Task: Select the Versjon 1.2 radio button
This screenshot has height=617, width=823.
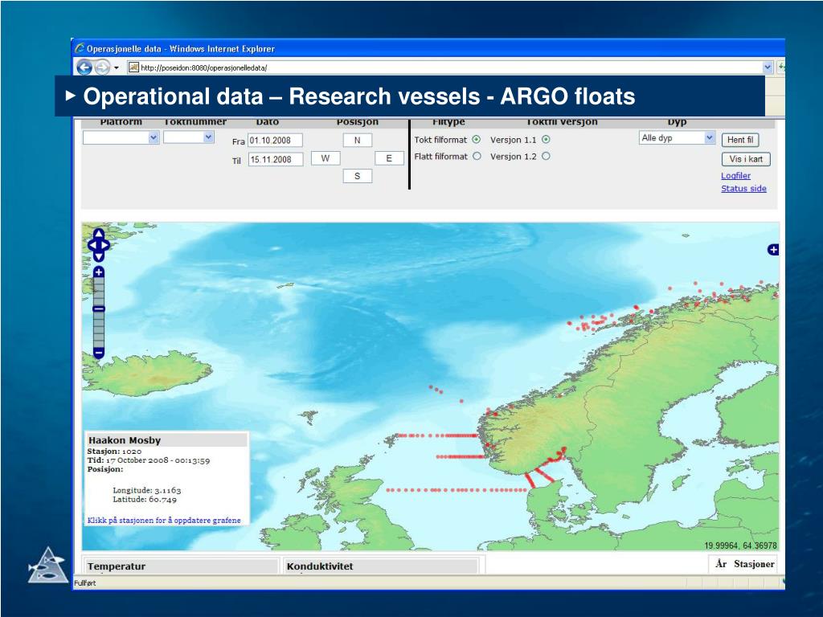Action: coord(546,156)
